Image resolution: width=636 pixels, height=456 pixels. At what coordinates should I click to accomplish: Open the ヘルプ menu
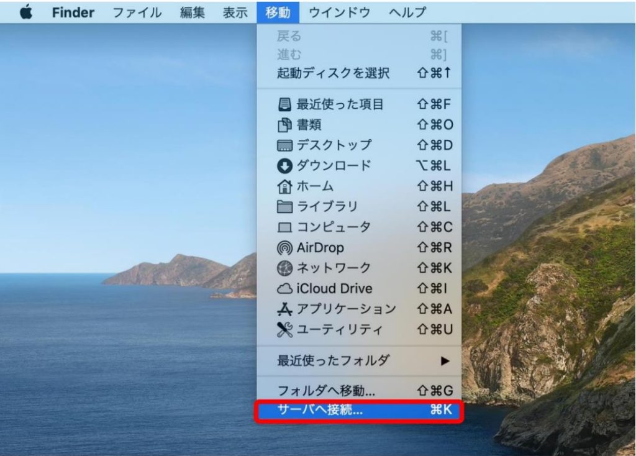point(407,12)
